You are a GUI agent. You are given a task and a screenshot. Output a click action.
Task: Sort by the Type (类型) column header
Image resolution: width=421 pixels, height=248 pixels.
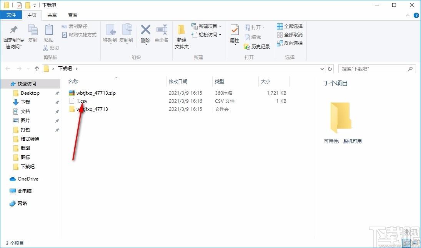[x=220, y=81]
